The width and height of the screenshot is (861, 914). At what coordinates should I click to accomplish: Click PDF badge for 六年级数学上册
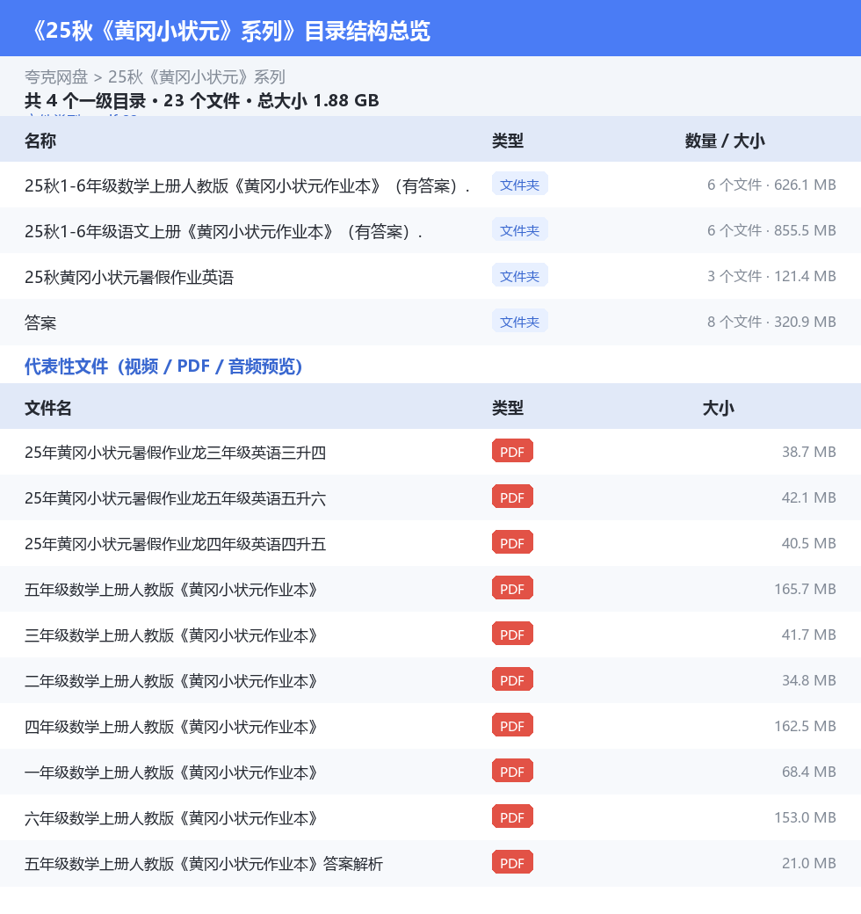pos(512,816)
